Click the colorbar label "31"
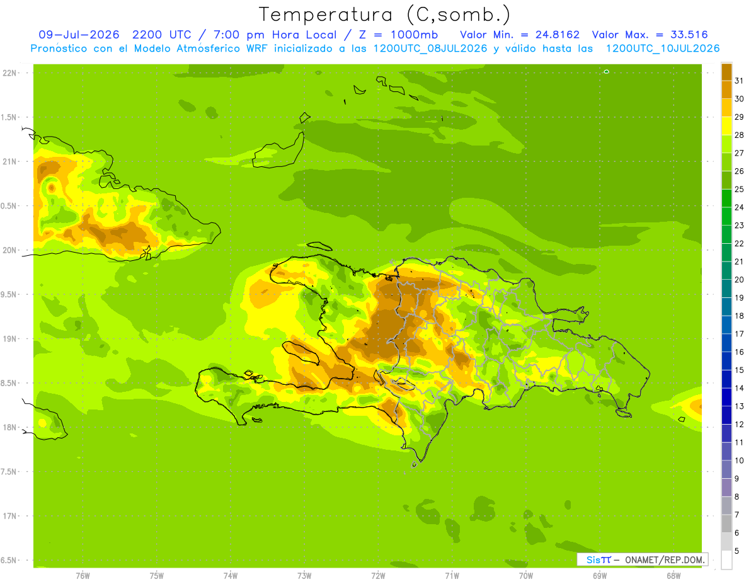Viewport: 756px width, 584px height. pyautogui.click(x=740, y=81)
